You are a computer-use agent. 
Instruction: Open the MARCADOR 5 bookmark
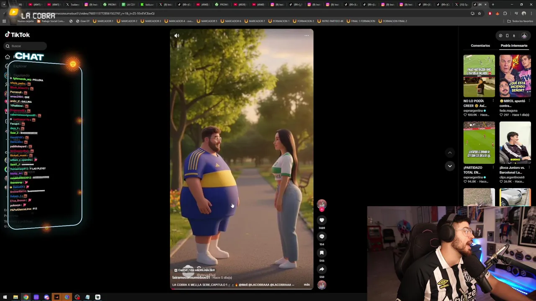208,21
